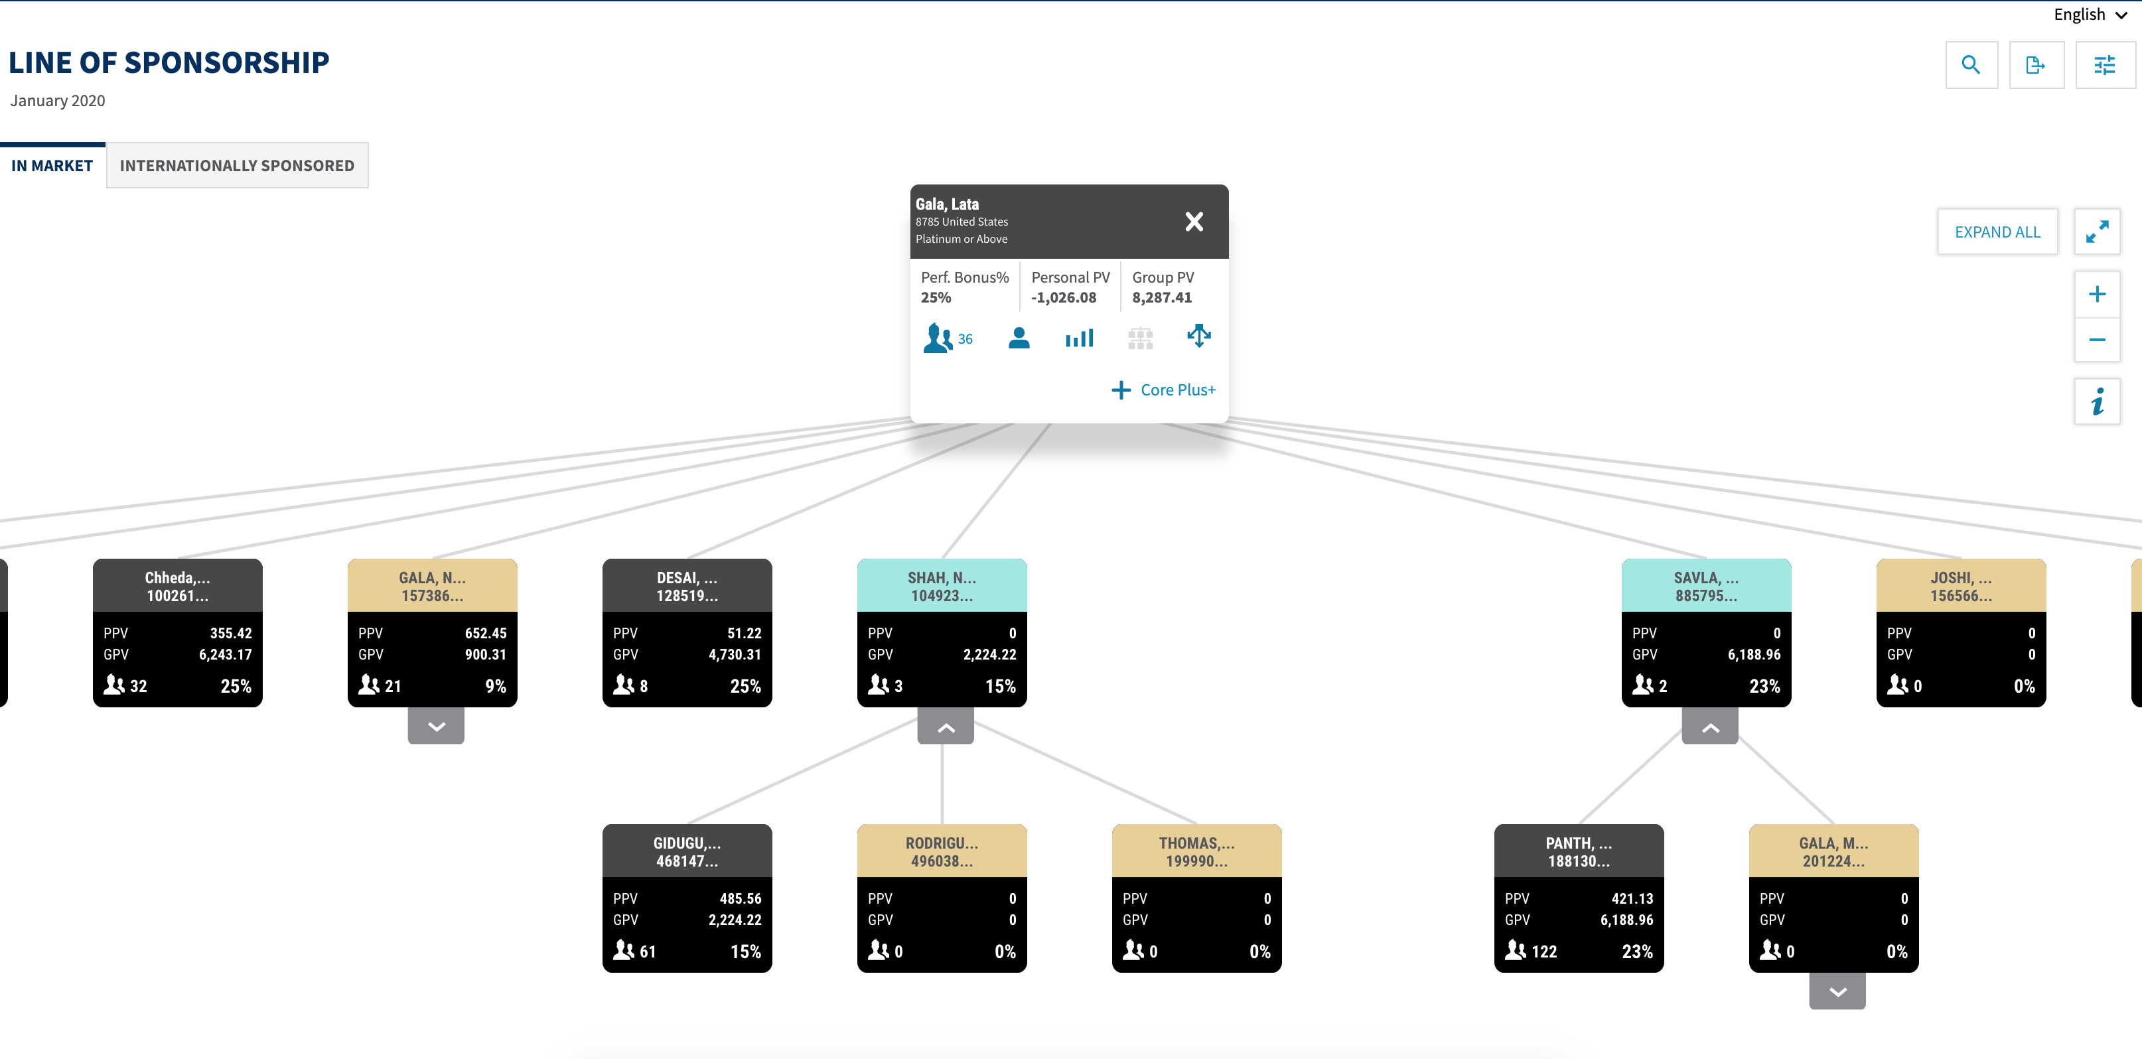Image resolution: width=2142 pixels, height=1059 pixels.
Task: Click the bar chart icon in Gala card
Action: tap(1080, 338)
